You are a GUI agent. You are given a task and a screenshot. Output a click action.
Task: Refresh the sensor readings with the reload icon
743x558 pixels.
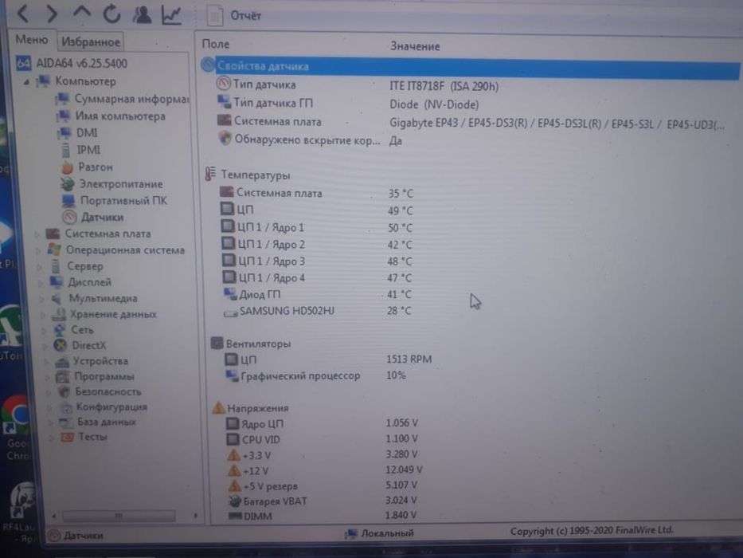111,14
